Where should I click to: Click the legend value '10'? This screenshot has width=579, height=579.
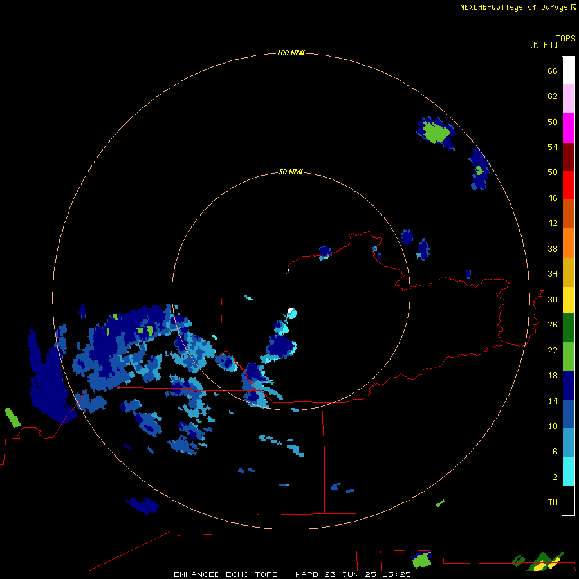(x=553, y=427)
